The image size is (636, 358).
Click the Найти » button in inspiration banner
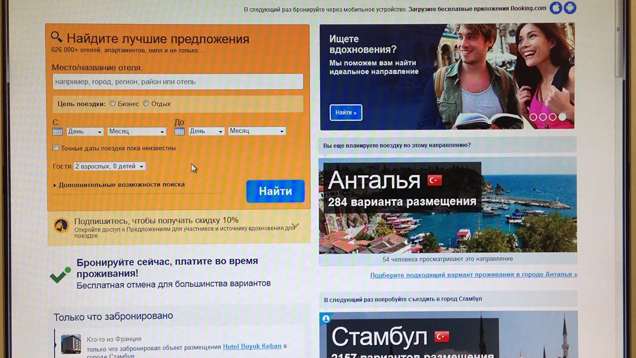point(346,112)
